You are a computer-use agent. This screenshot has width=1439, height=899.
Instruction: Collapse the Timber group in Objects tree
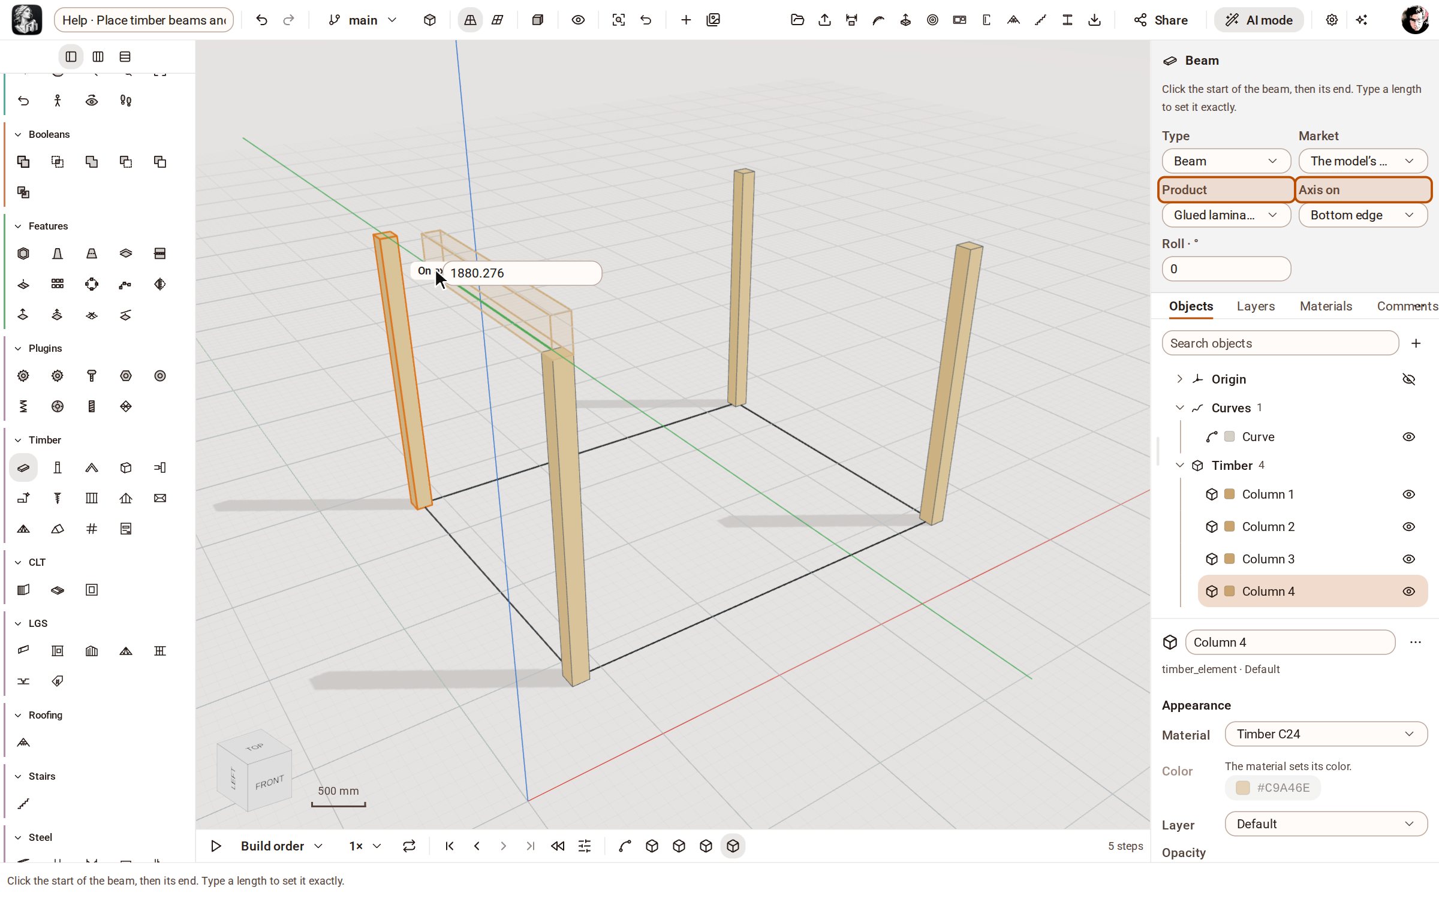[x=1179, y=466]
